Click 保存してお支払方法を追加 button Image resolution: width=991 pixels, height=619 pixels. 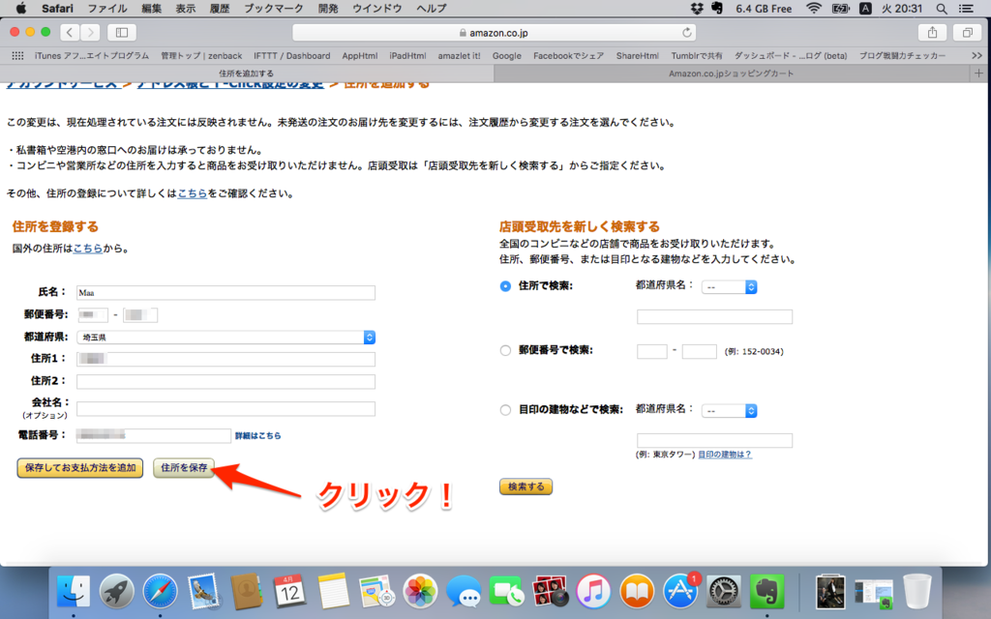pos(80,468)
